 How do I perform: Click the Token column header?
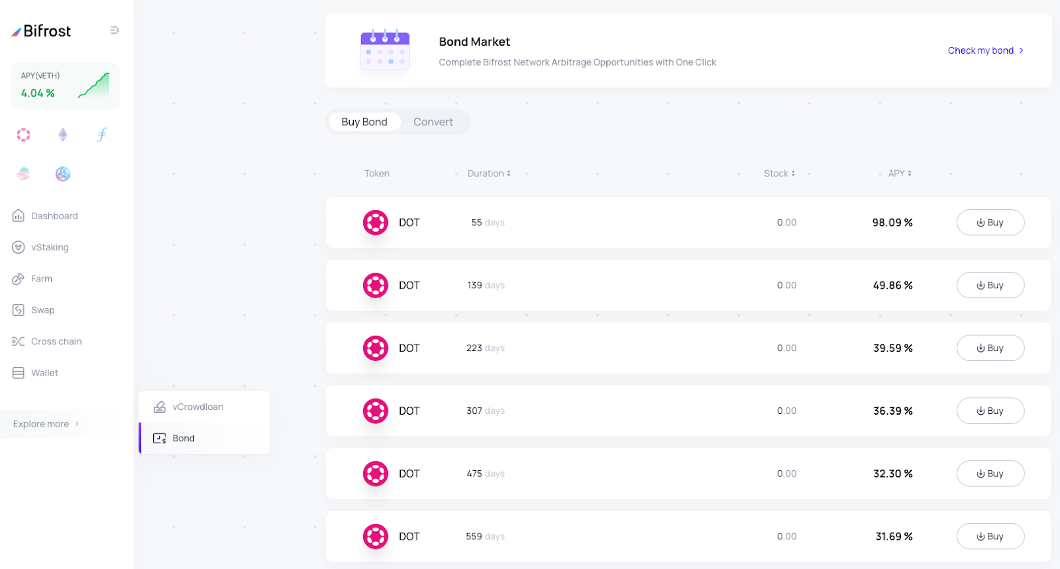377,174
